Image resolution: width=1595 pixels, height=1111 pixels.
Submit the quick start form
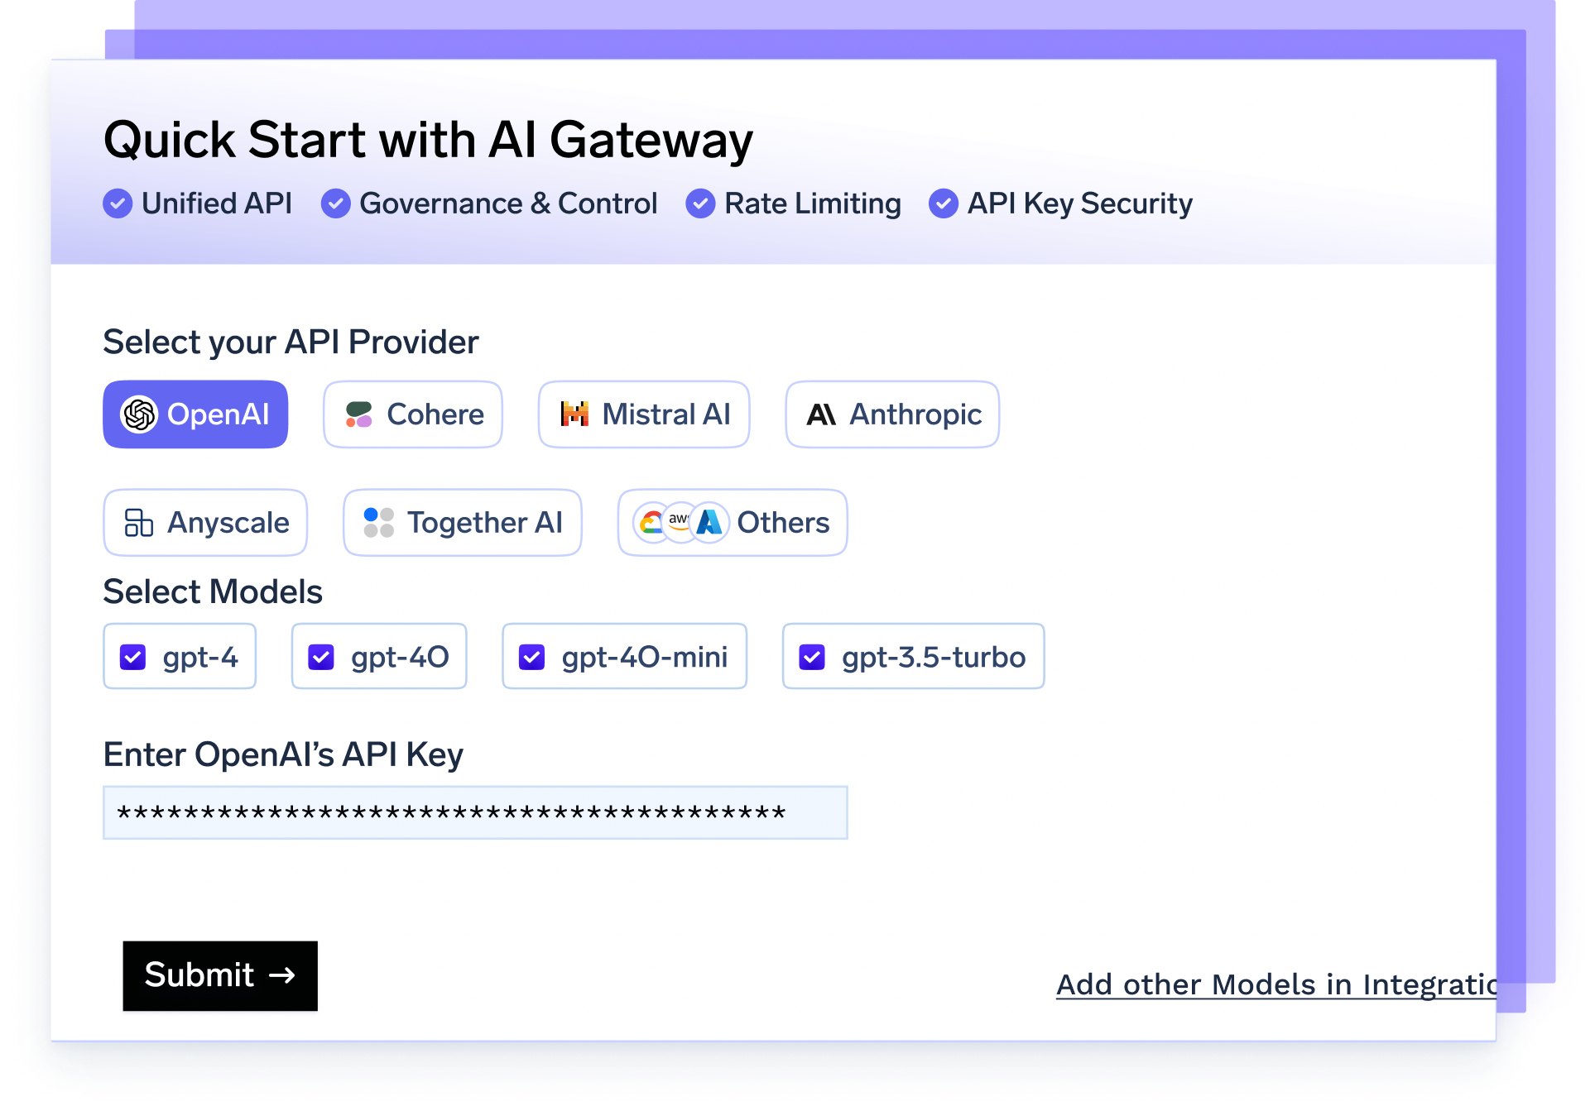220,976
